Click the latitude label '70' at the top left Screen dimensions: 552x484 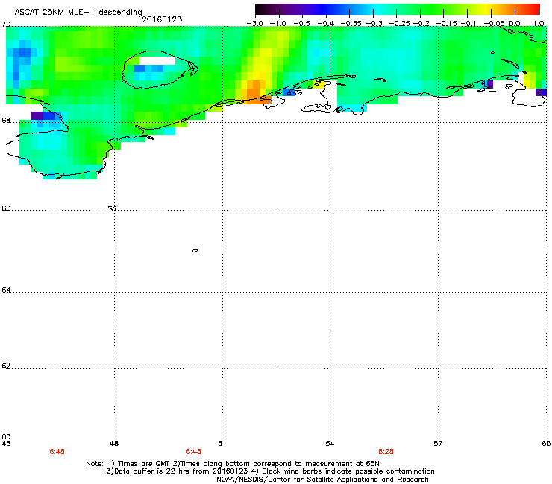pyautogui.click(x=6, y=25)
